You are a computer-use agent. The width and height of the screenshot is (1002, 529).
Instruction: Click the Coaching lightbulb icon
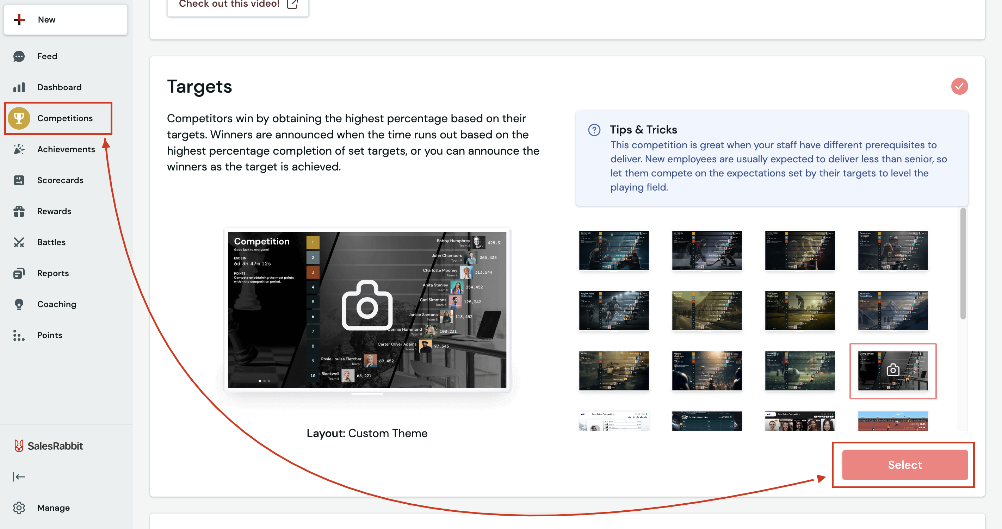(19, 304)
